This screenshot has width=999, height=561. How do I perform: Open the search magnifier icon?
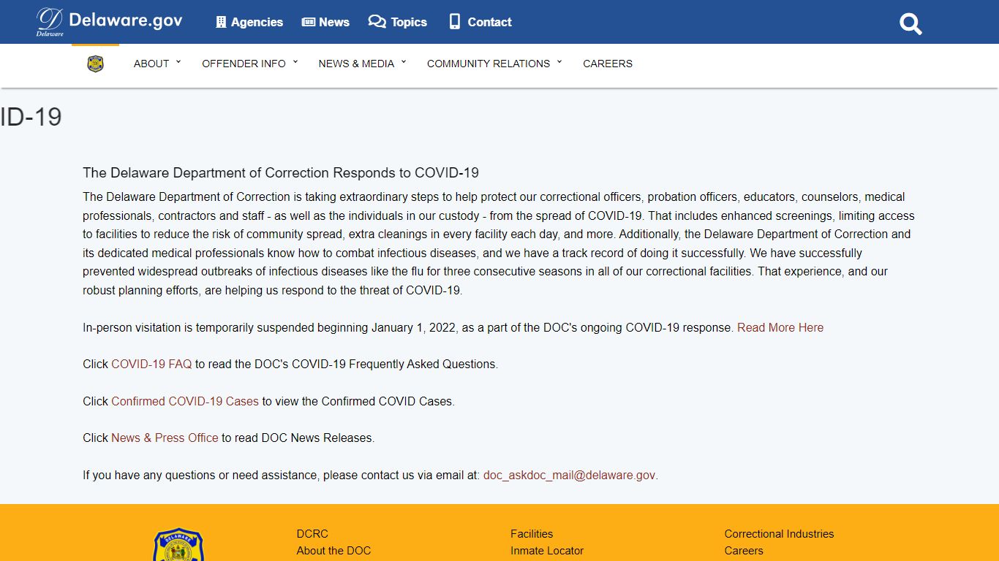point(911,23)
